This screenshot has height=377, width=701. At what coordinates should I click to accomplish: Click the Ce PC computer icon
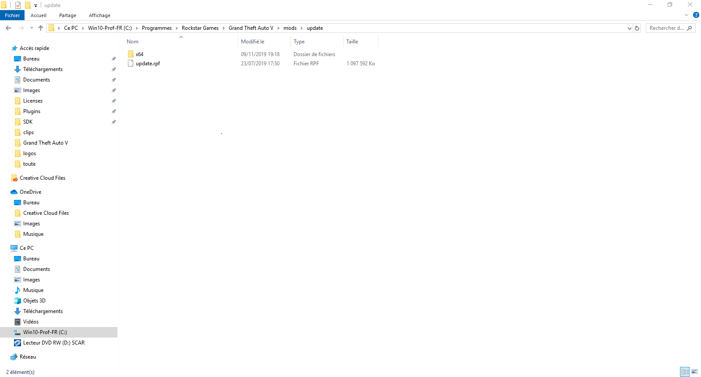pyautogui.click(x=14, y=248)
